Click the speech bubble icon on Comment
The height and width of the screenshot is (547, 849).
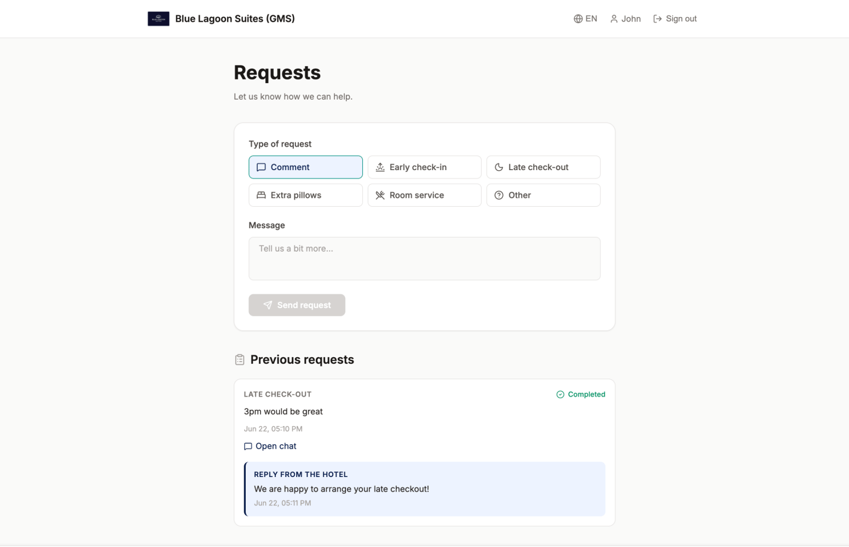click(x=261, y=167)
